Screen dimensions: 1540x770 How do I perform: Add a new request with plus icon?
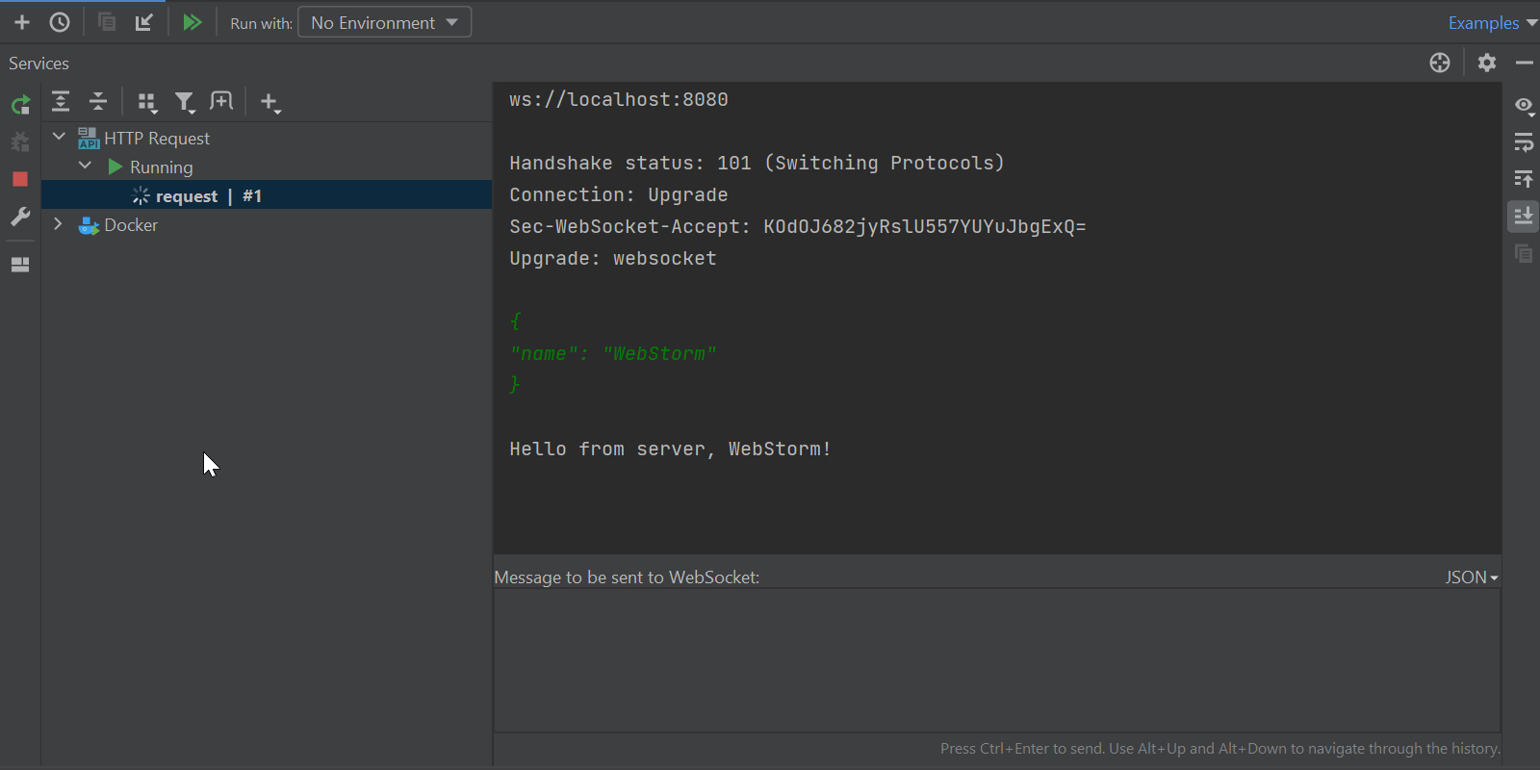[22, 22]
